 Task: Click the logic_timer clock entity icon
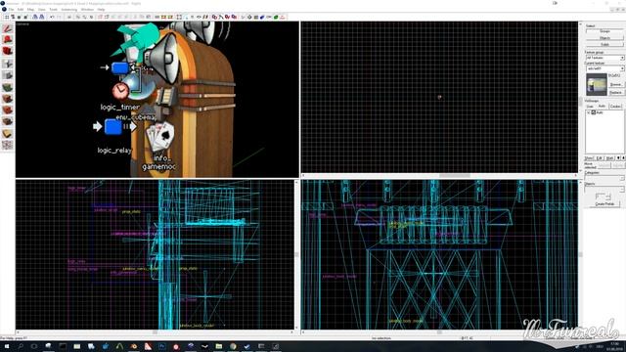click(120, 91)
